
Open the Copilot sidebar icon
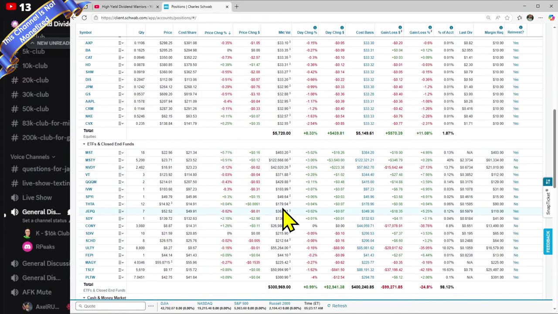point(551,18)
